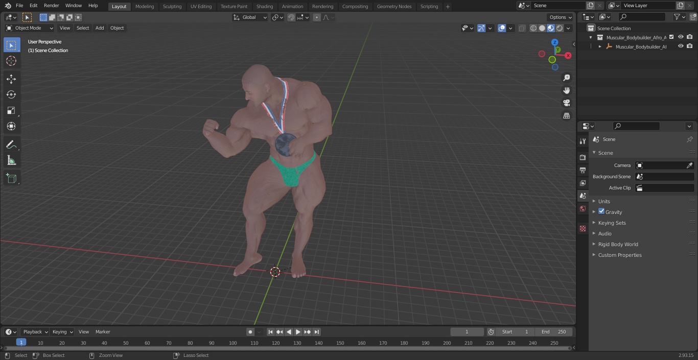Viewport: 698px width, 360px height.
Task: Open the Output properties tab
Action: point(583,170)
